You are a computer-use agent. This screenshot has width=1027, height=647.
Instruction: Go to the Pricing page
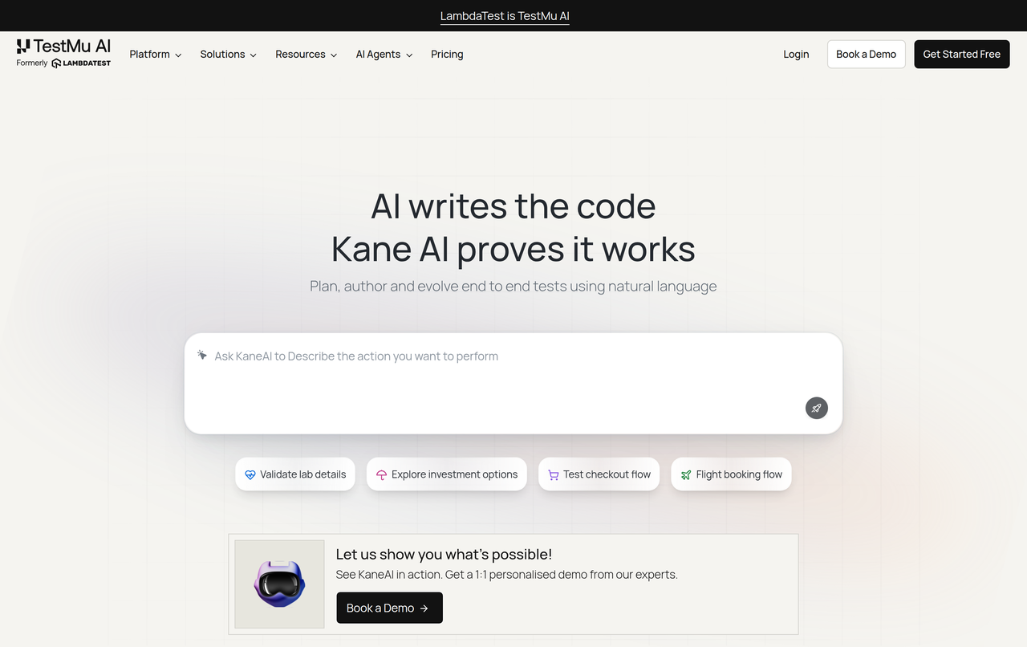pos(447,55)
